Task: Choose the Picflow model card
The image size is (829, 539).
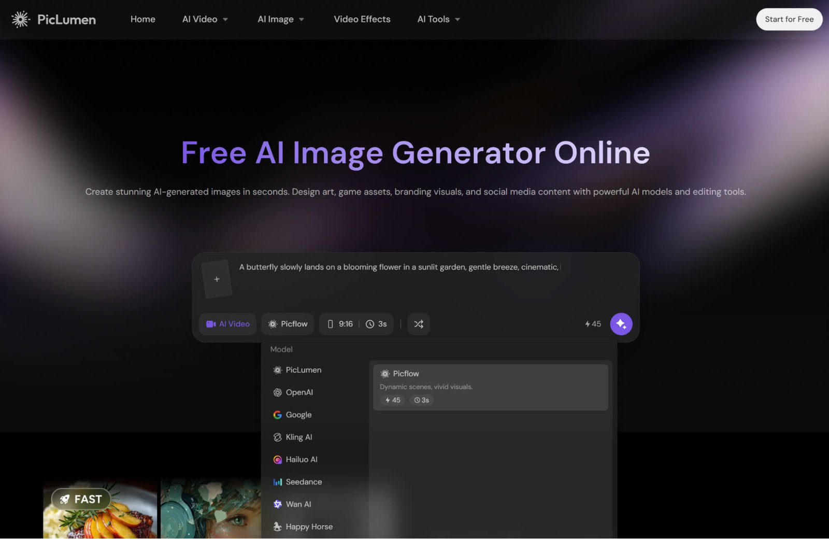Action: pos(491,387)
